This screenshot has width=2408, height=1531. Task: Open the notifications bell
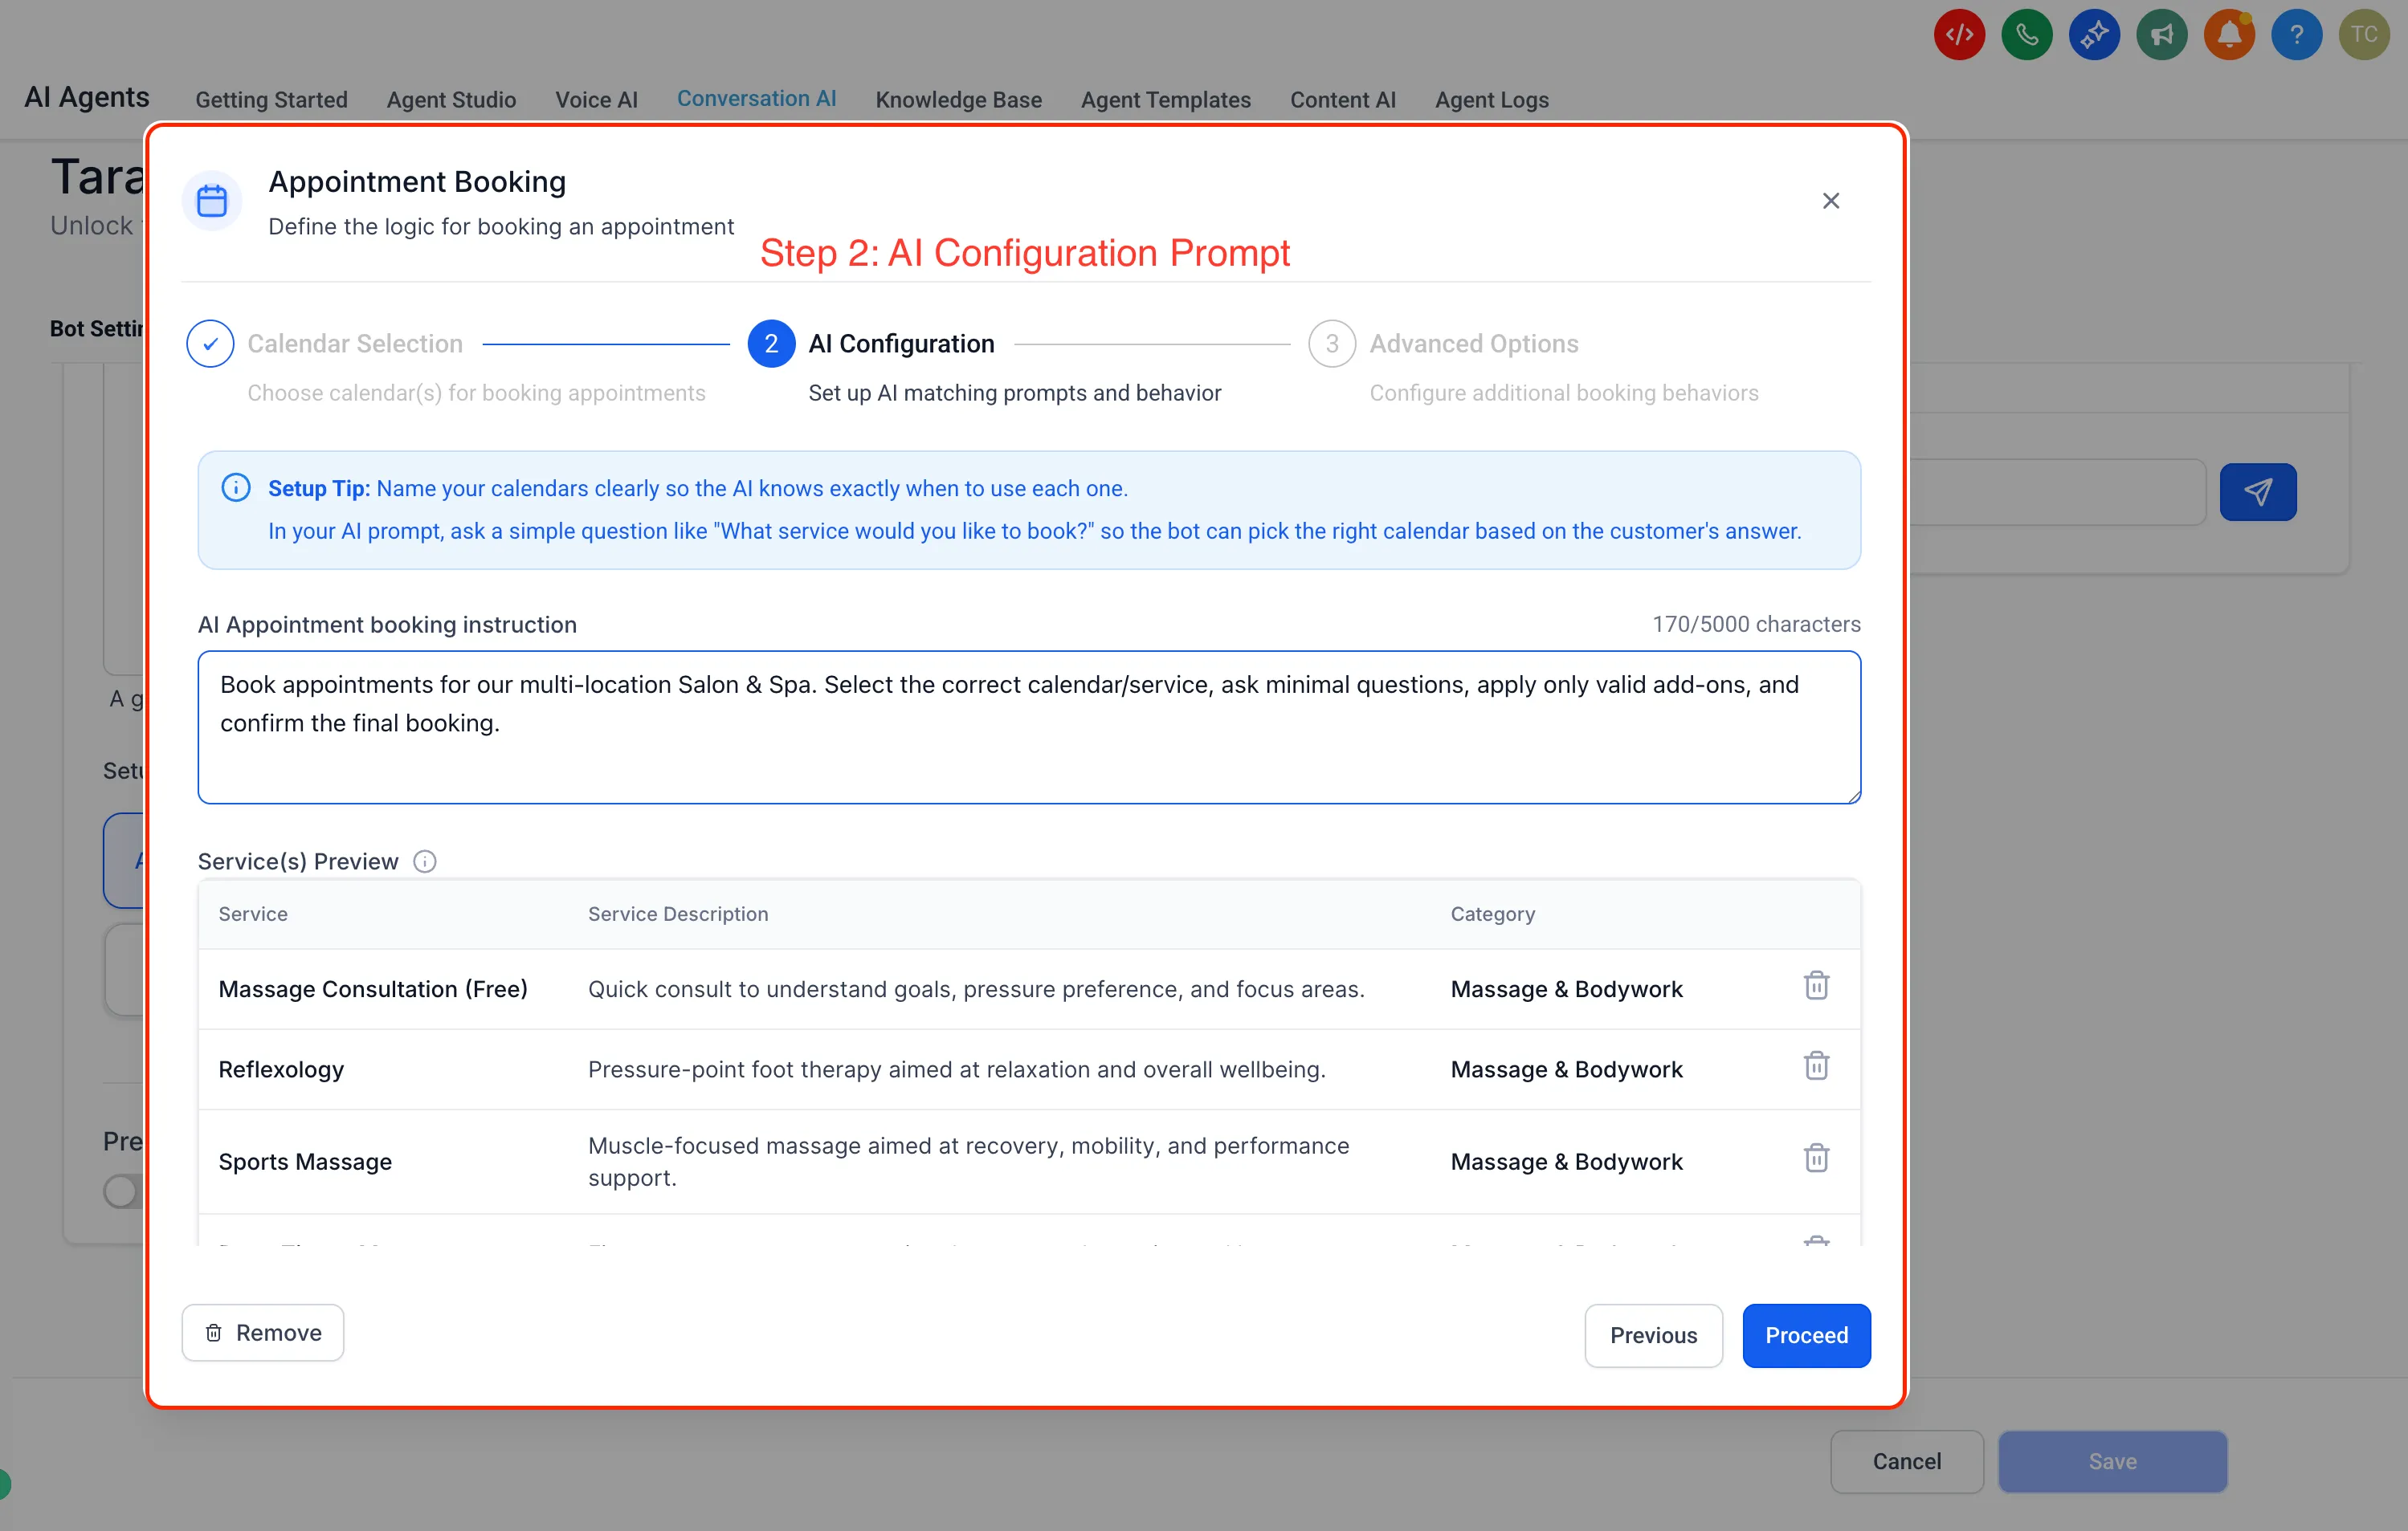2229,33
